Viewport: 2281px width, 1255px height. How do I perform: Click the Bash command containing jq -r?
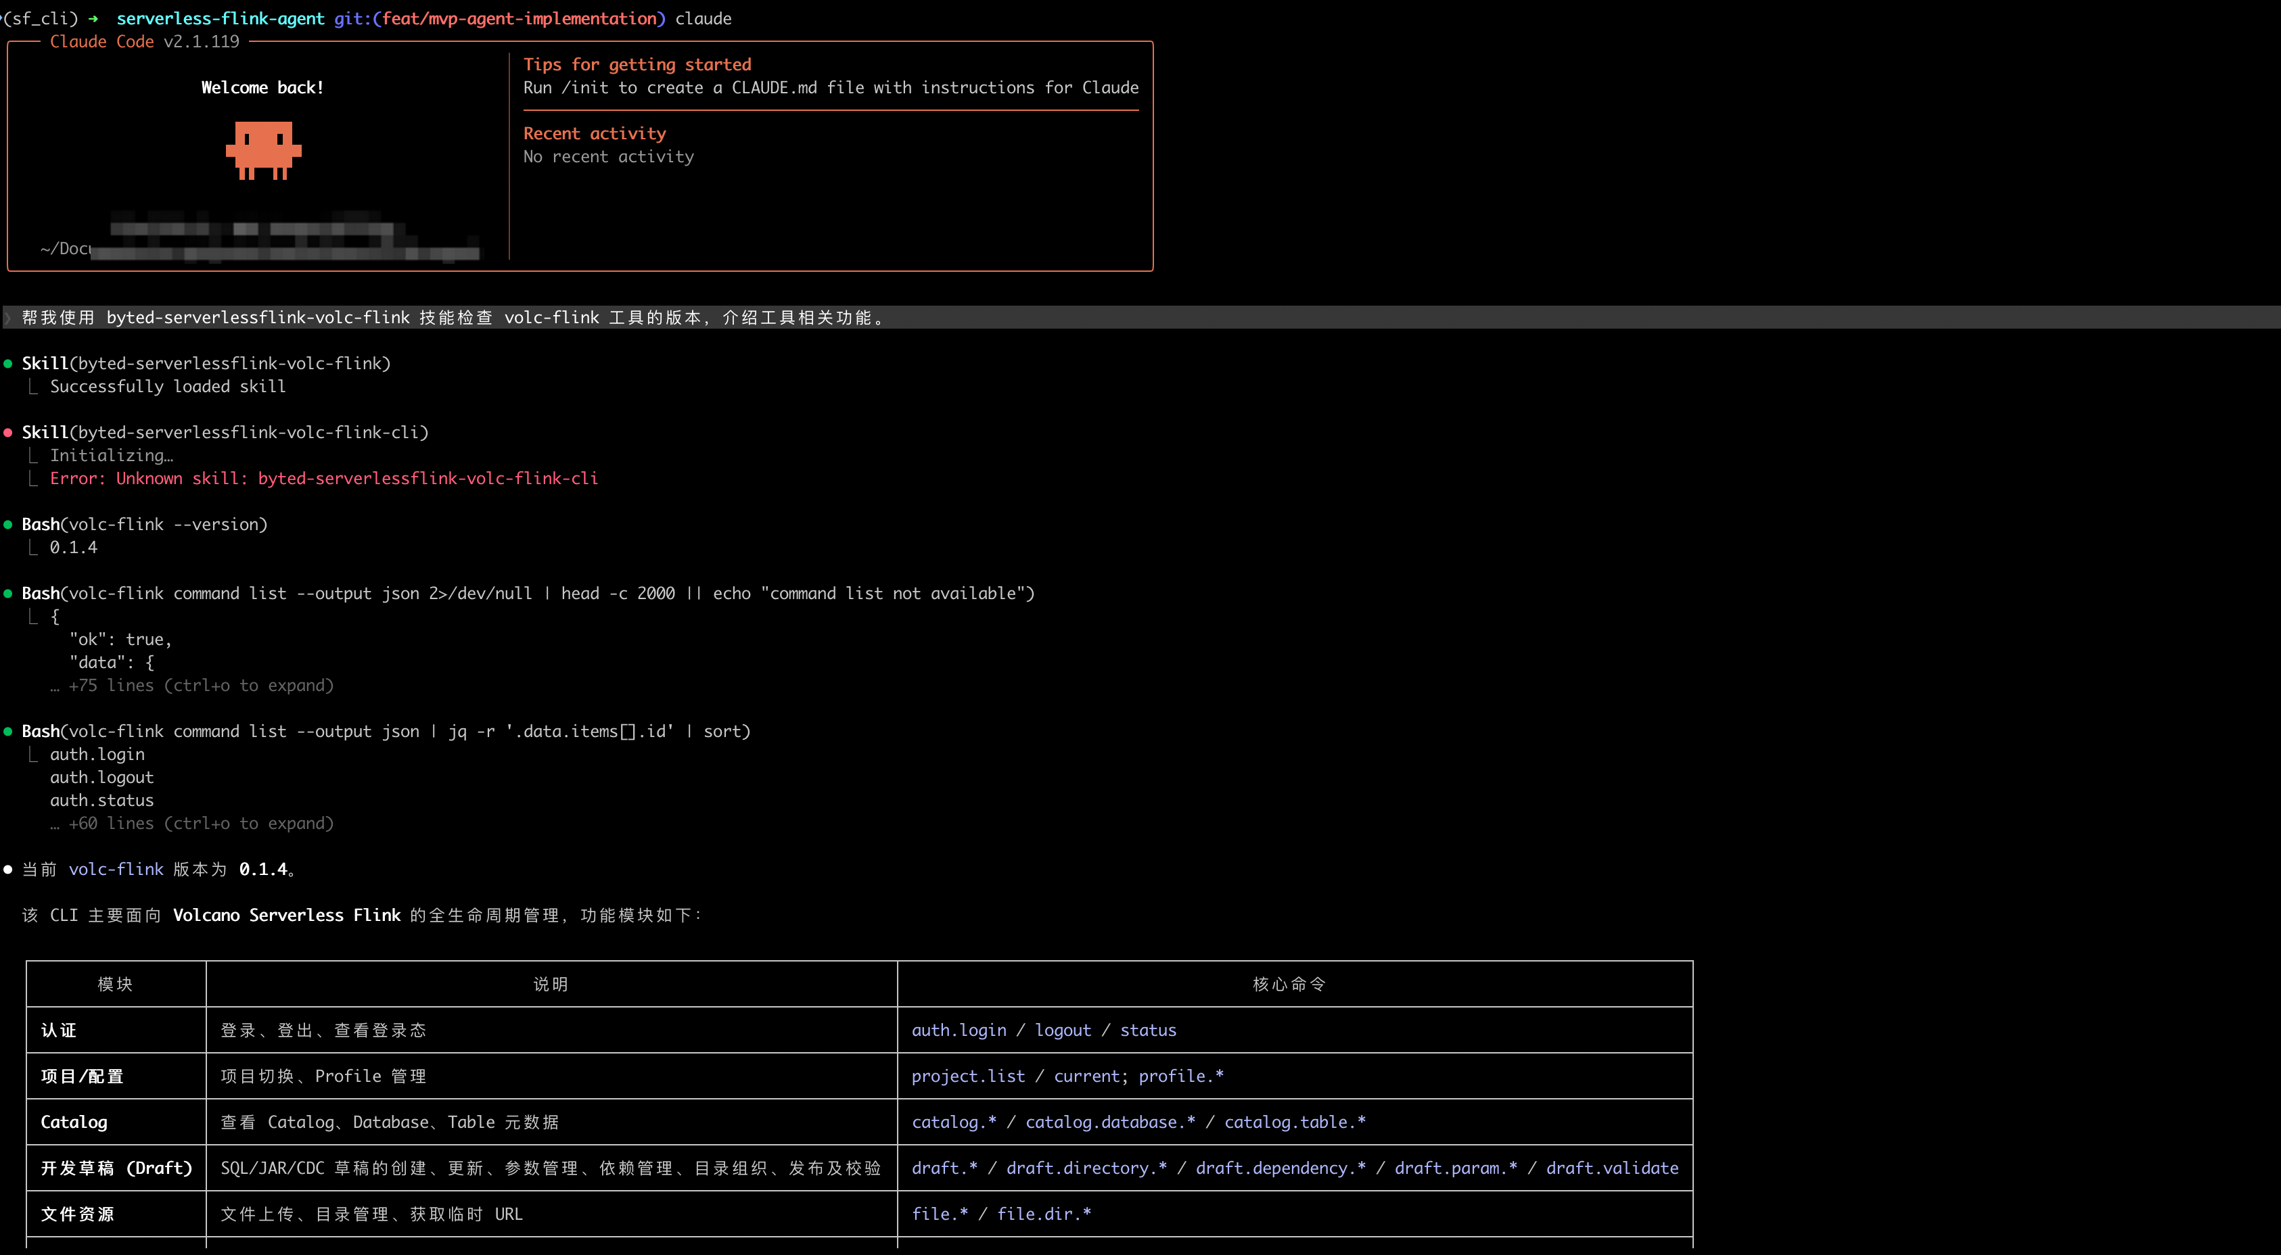[386, 732]
